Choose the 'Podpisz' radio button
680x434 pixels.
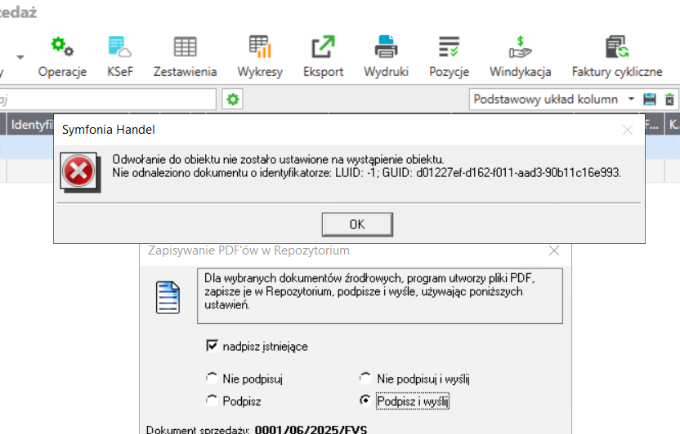click(x=212, y=401)
